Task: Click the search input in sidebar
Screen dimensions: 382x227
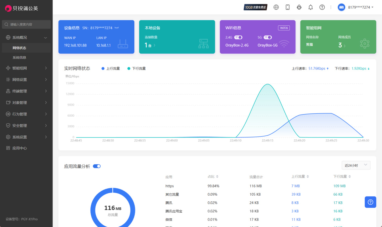Action: tap(26, 24)
